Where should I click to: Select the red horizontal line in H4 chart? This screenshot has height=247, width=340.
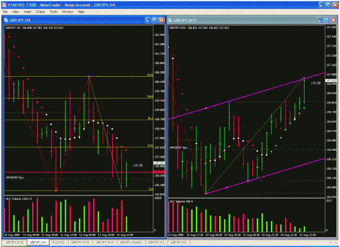click(x=78, y=172)
